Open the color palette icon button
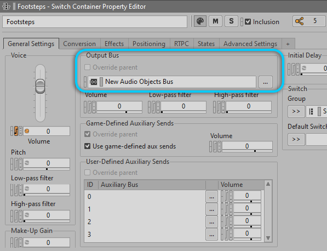The width and height of the screenshot is (327, 251). pyautogui.click(x=200, y=21)
